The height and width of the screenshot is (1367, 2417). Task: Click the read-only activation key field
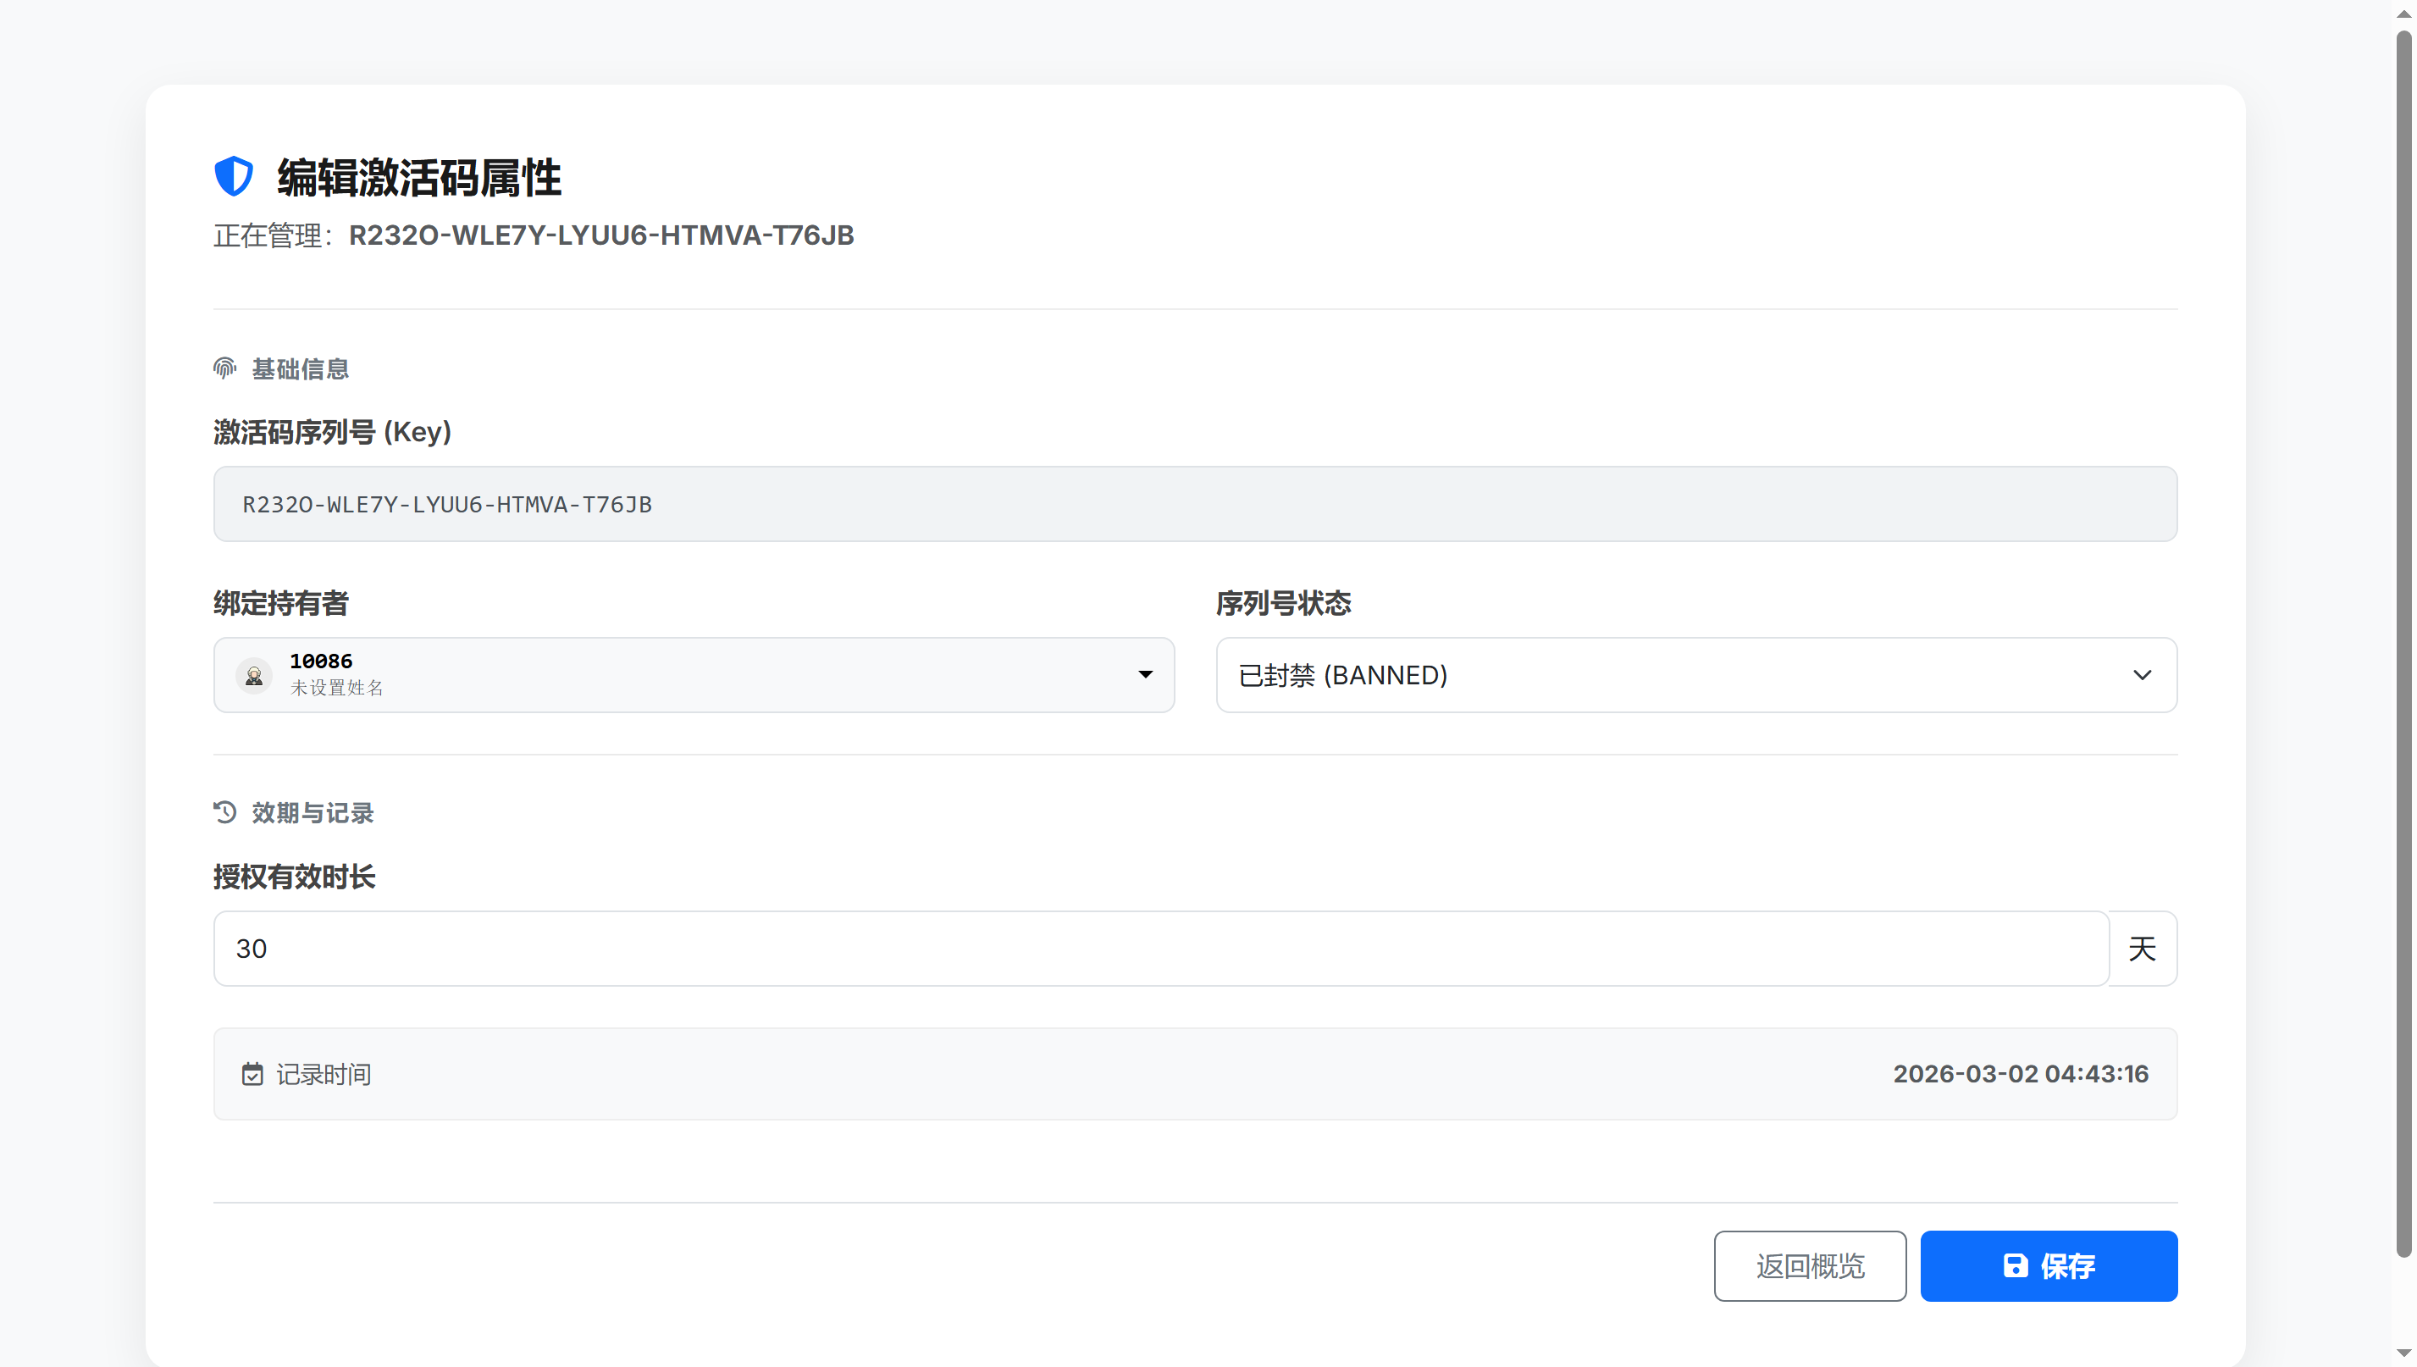[1194, 504]
